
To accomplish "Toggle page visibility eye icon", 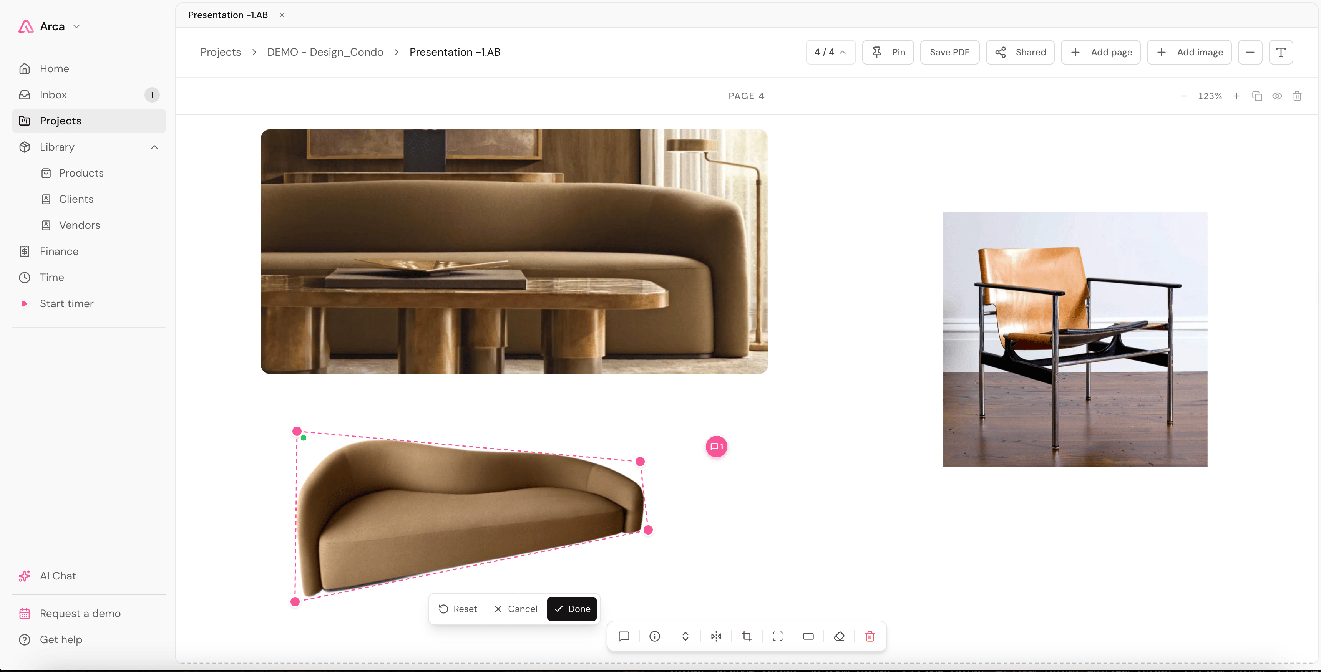I will coord(1277,96).
